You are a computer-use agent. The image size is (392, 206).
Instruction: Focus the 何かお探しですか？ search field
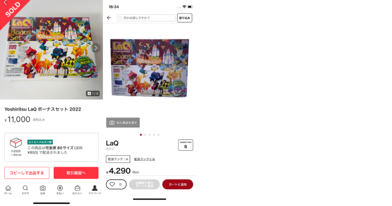pyautogui.click(x=146, y=18)
